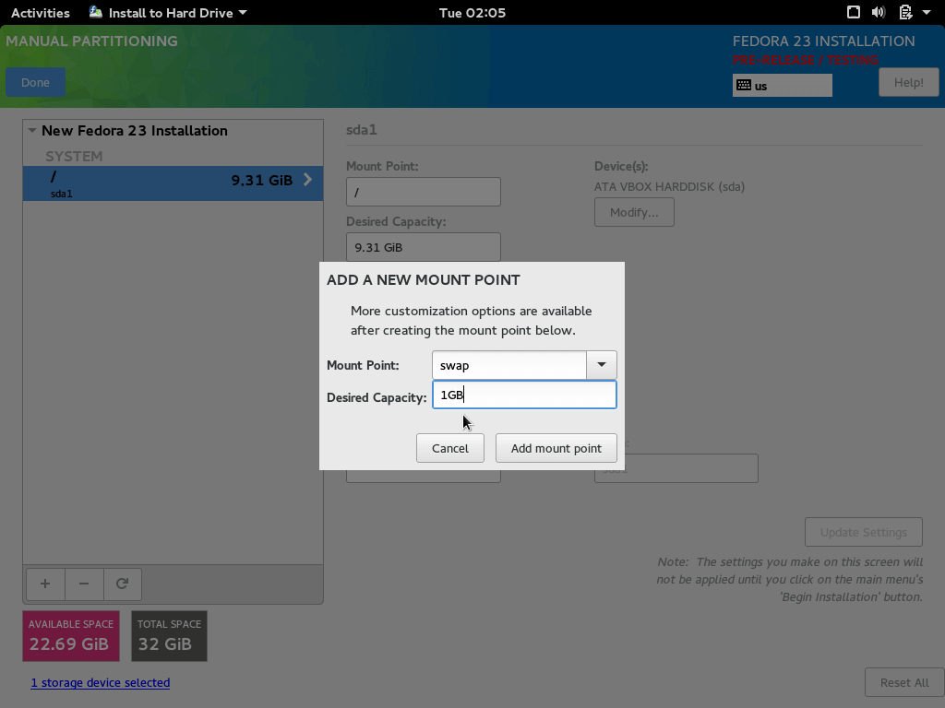This screenshot has width=945, height=708.
Task: Click the chevron on the sda1 row
Action: 308,180
